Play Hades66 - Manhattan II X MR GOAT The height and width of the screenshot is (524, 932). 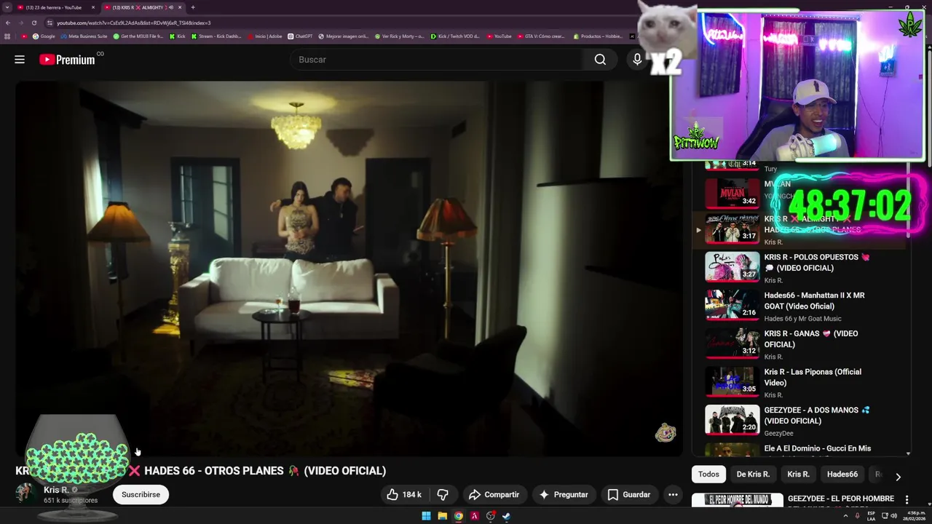click(814, 301)
